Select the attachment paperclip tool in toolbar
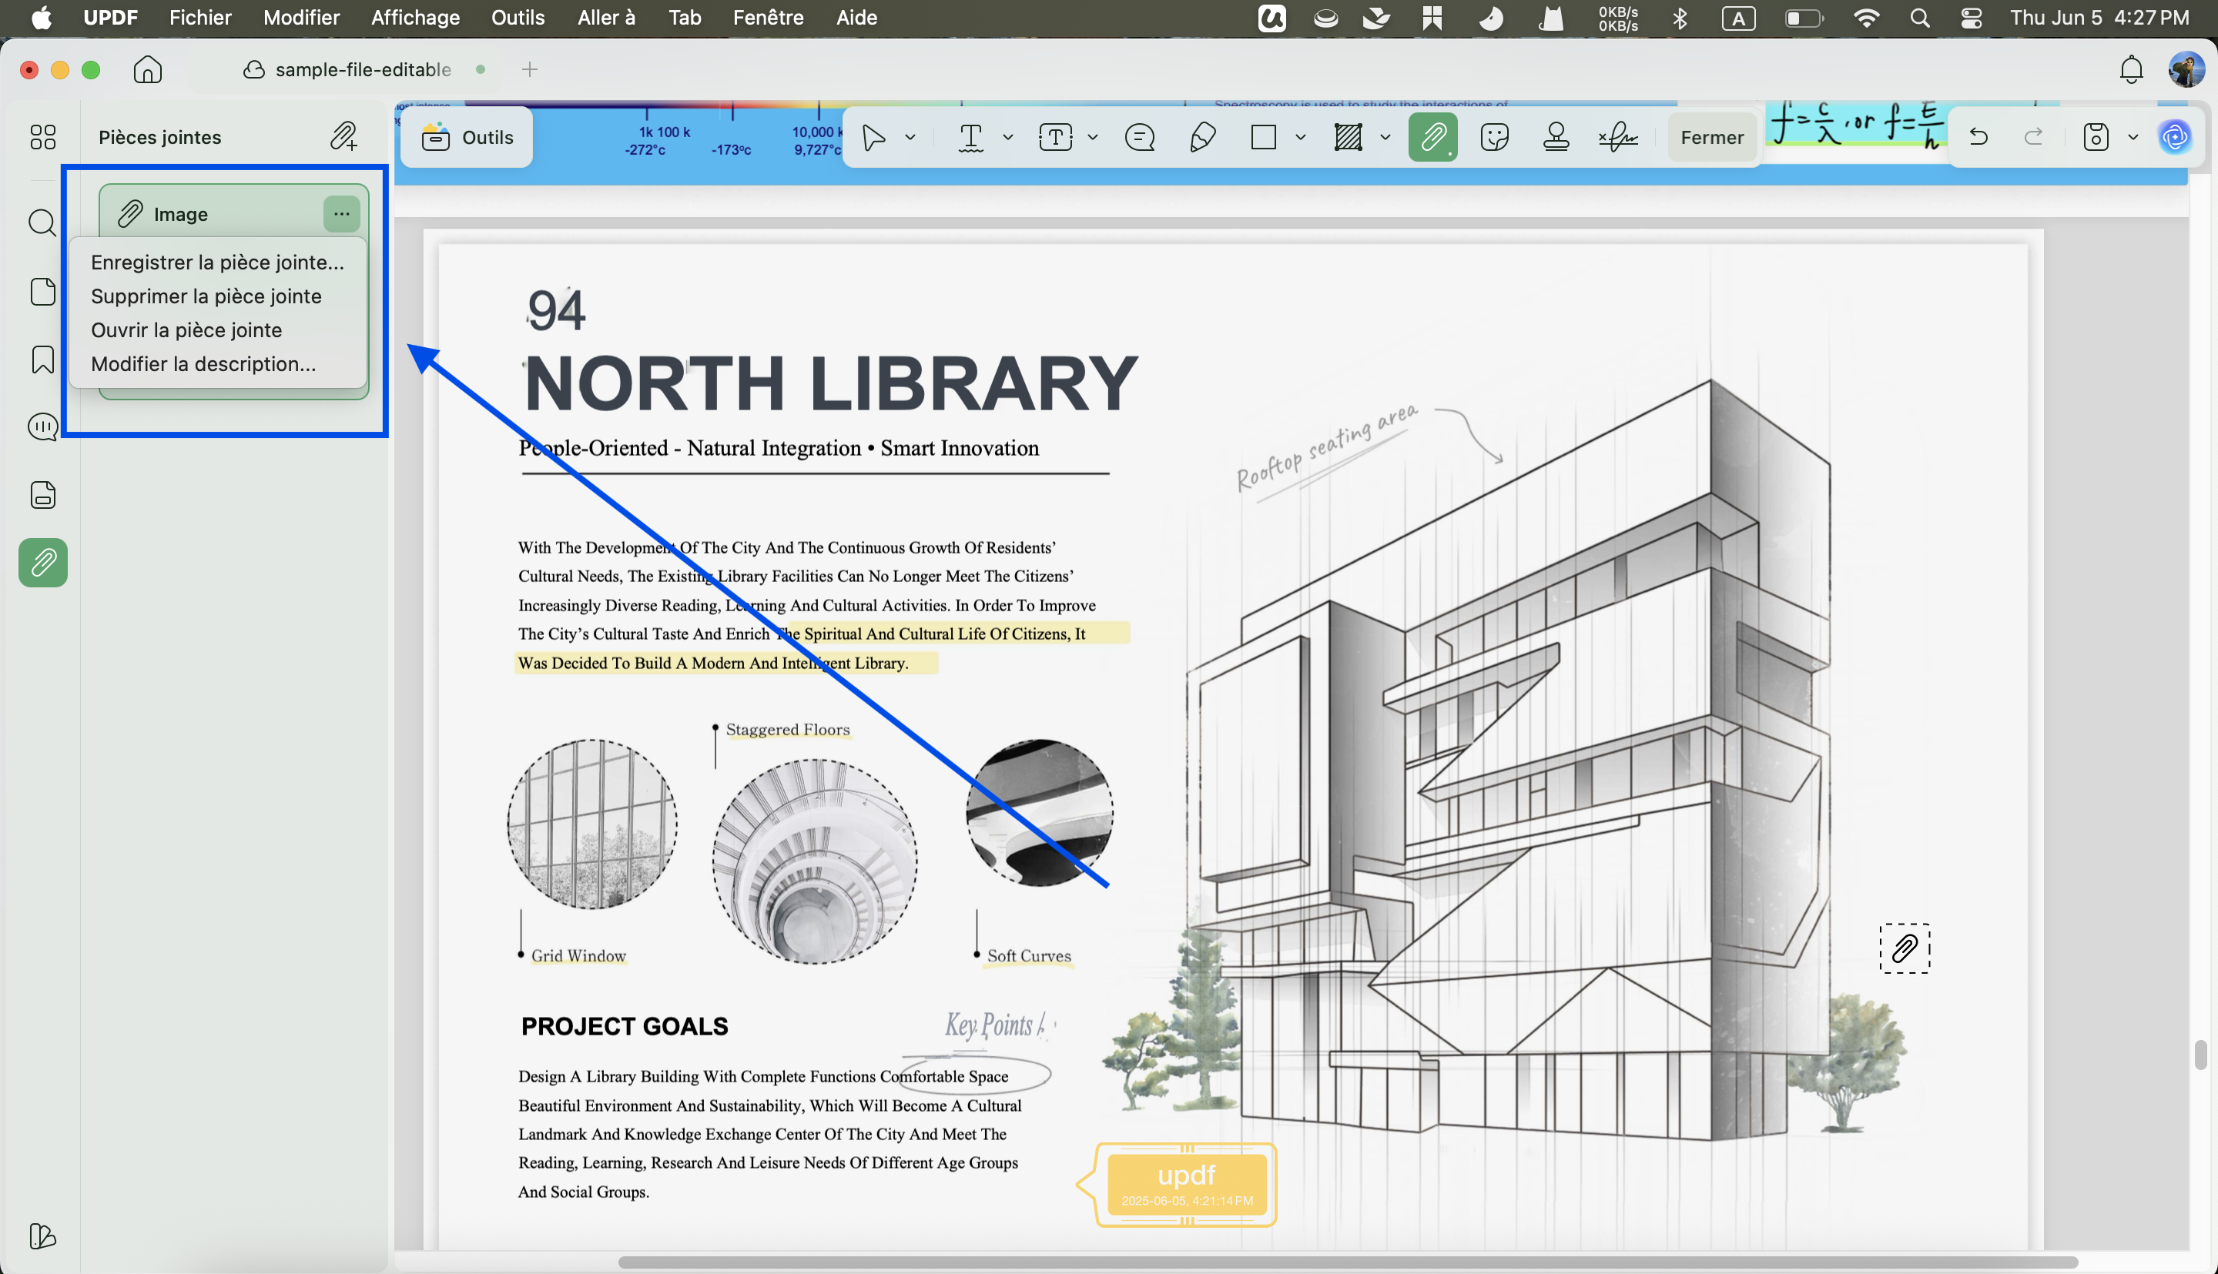 coord(1433,137)
